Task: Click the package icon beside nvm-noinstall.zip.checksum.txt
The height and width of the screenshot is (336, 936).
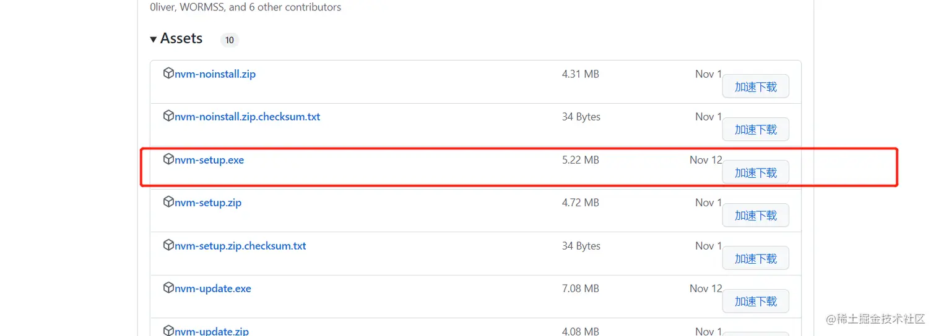Action: pos(168,116)
